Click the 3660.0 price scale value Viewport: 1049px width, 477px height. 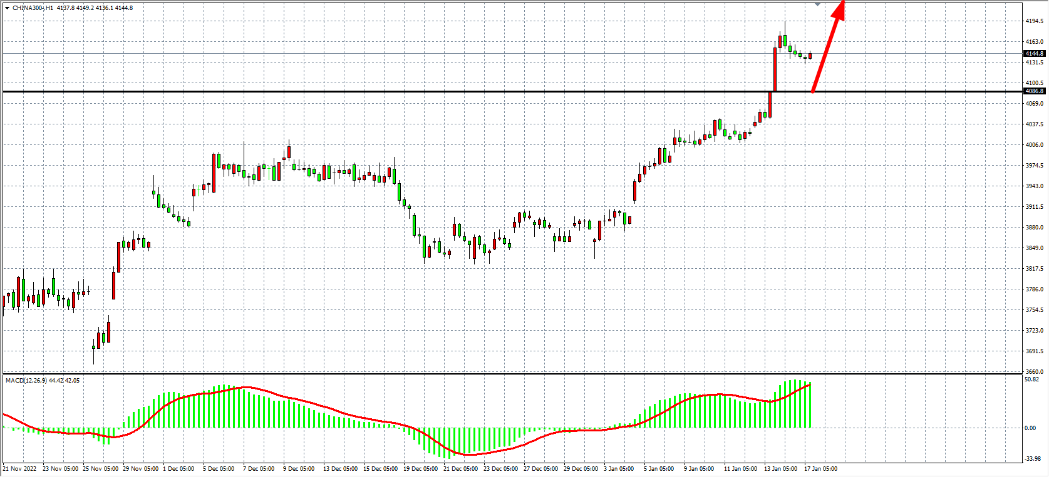click(1034, 372)
